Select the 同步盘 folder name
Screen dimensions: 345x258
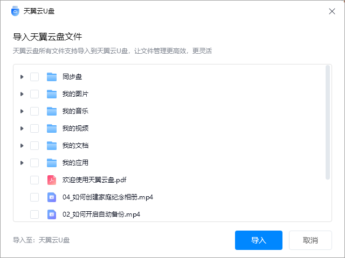pyautogui.click(x=72, y=77)
